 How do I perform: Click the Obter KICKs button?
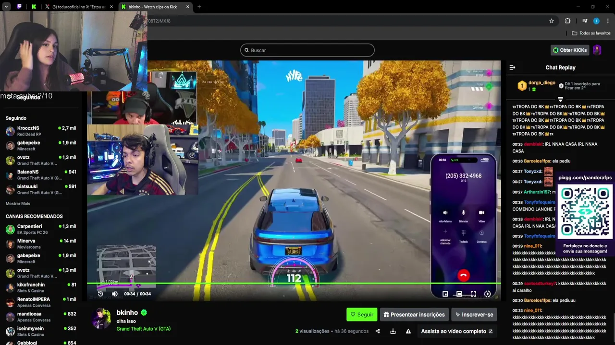(x=570, y=50)
